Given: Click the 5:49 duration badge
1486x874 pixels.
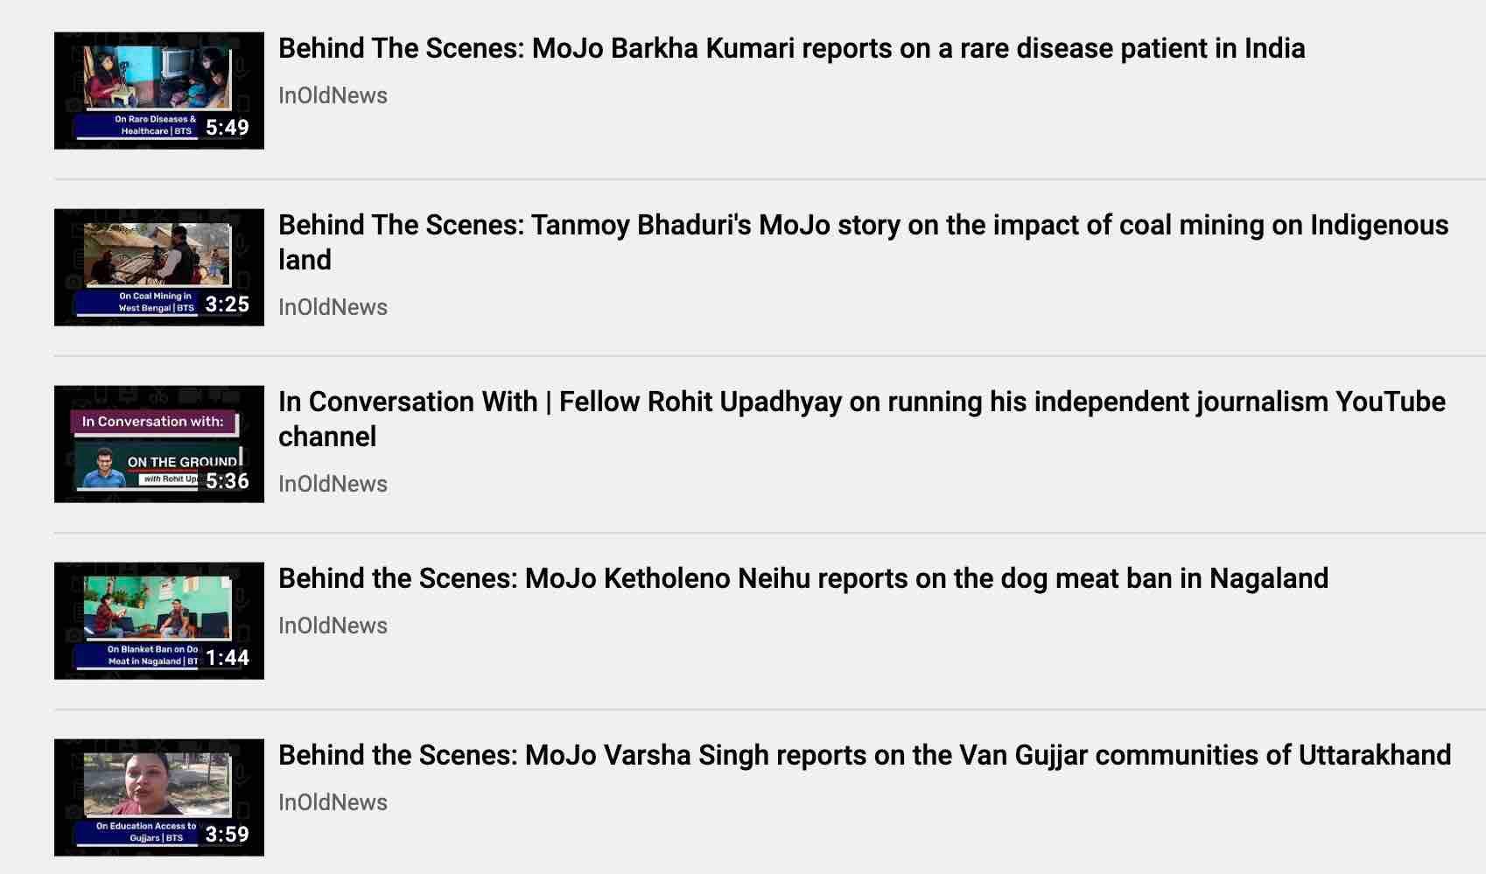Looking at the screenshot, I should coord(228,128).
